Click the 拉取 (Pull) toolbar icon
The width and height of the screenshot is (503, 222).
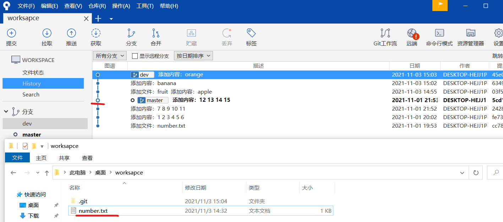47,33
